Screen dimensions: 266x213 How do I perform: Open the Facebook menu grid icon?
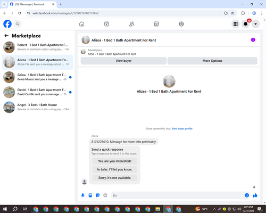point(236,24)
